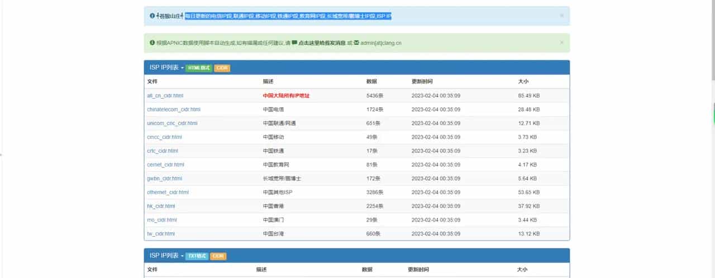This screenshot has width=715, height=278.
Task: Click 更新时间 column header in HTML table
Action: click(422, 82)
